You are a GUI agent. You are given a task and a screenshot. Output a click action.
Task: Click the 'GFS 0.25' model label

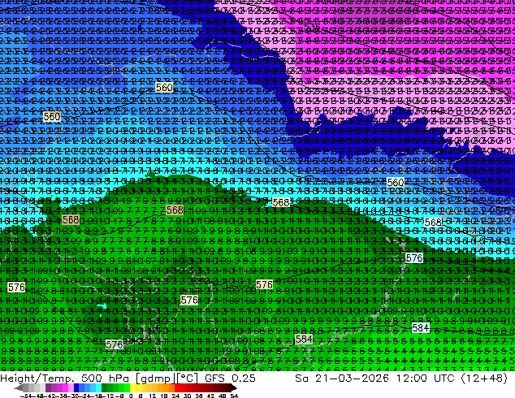coord(230,378)
